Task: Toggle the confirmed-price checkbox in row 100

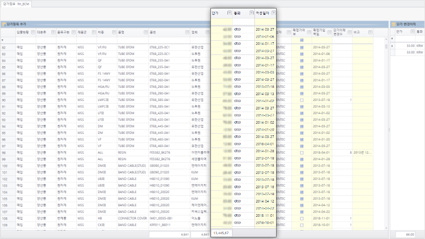Action: click(x=302, y=166)
